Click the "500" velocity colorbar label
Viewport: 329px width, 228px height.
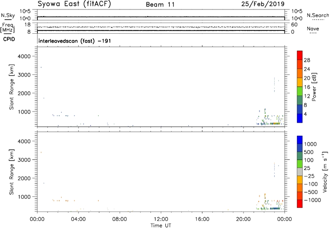coord(309,152)
